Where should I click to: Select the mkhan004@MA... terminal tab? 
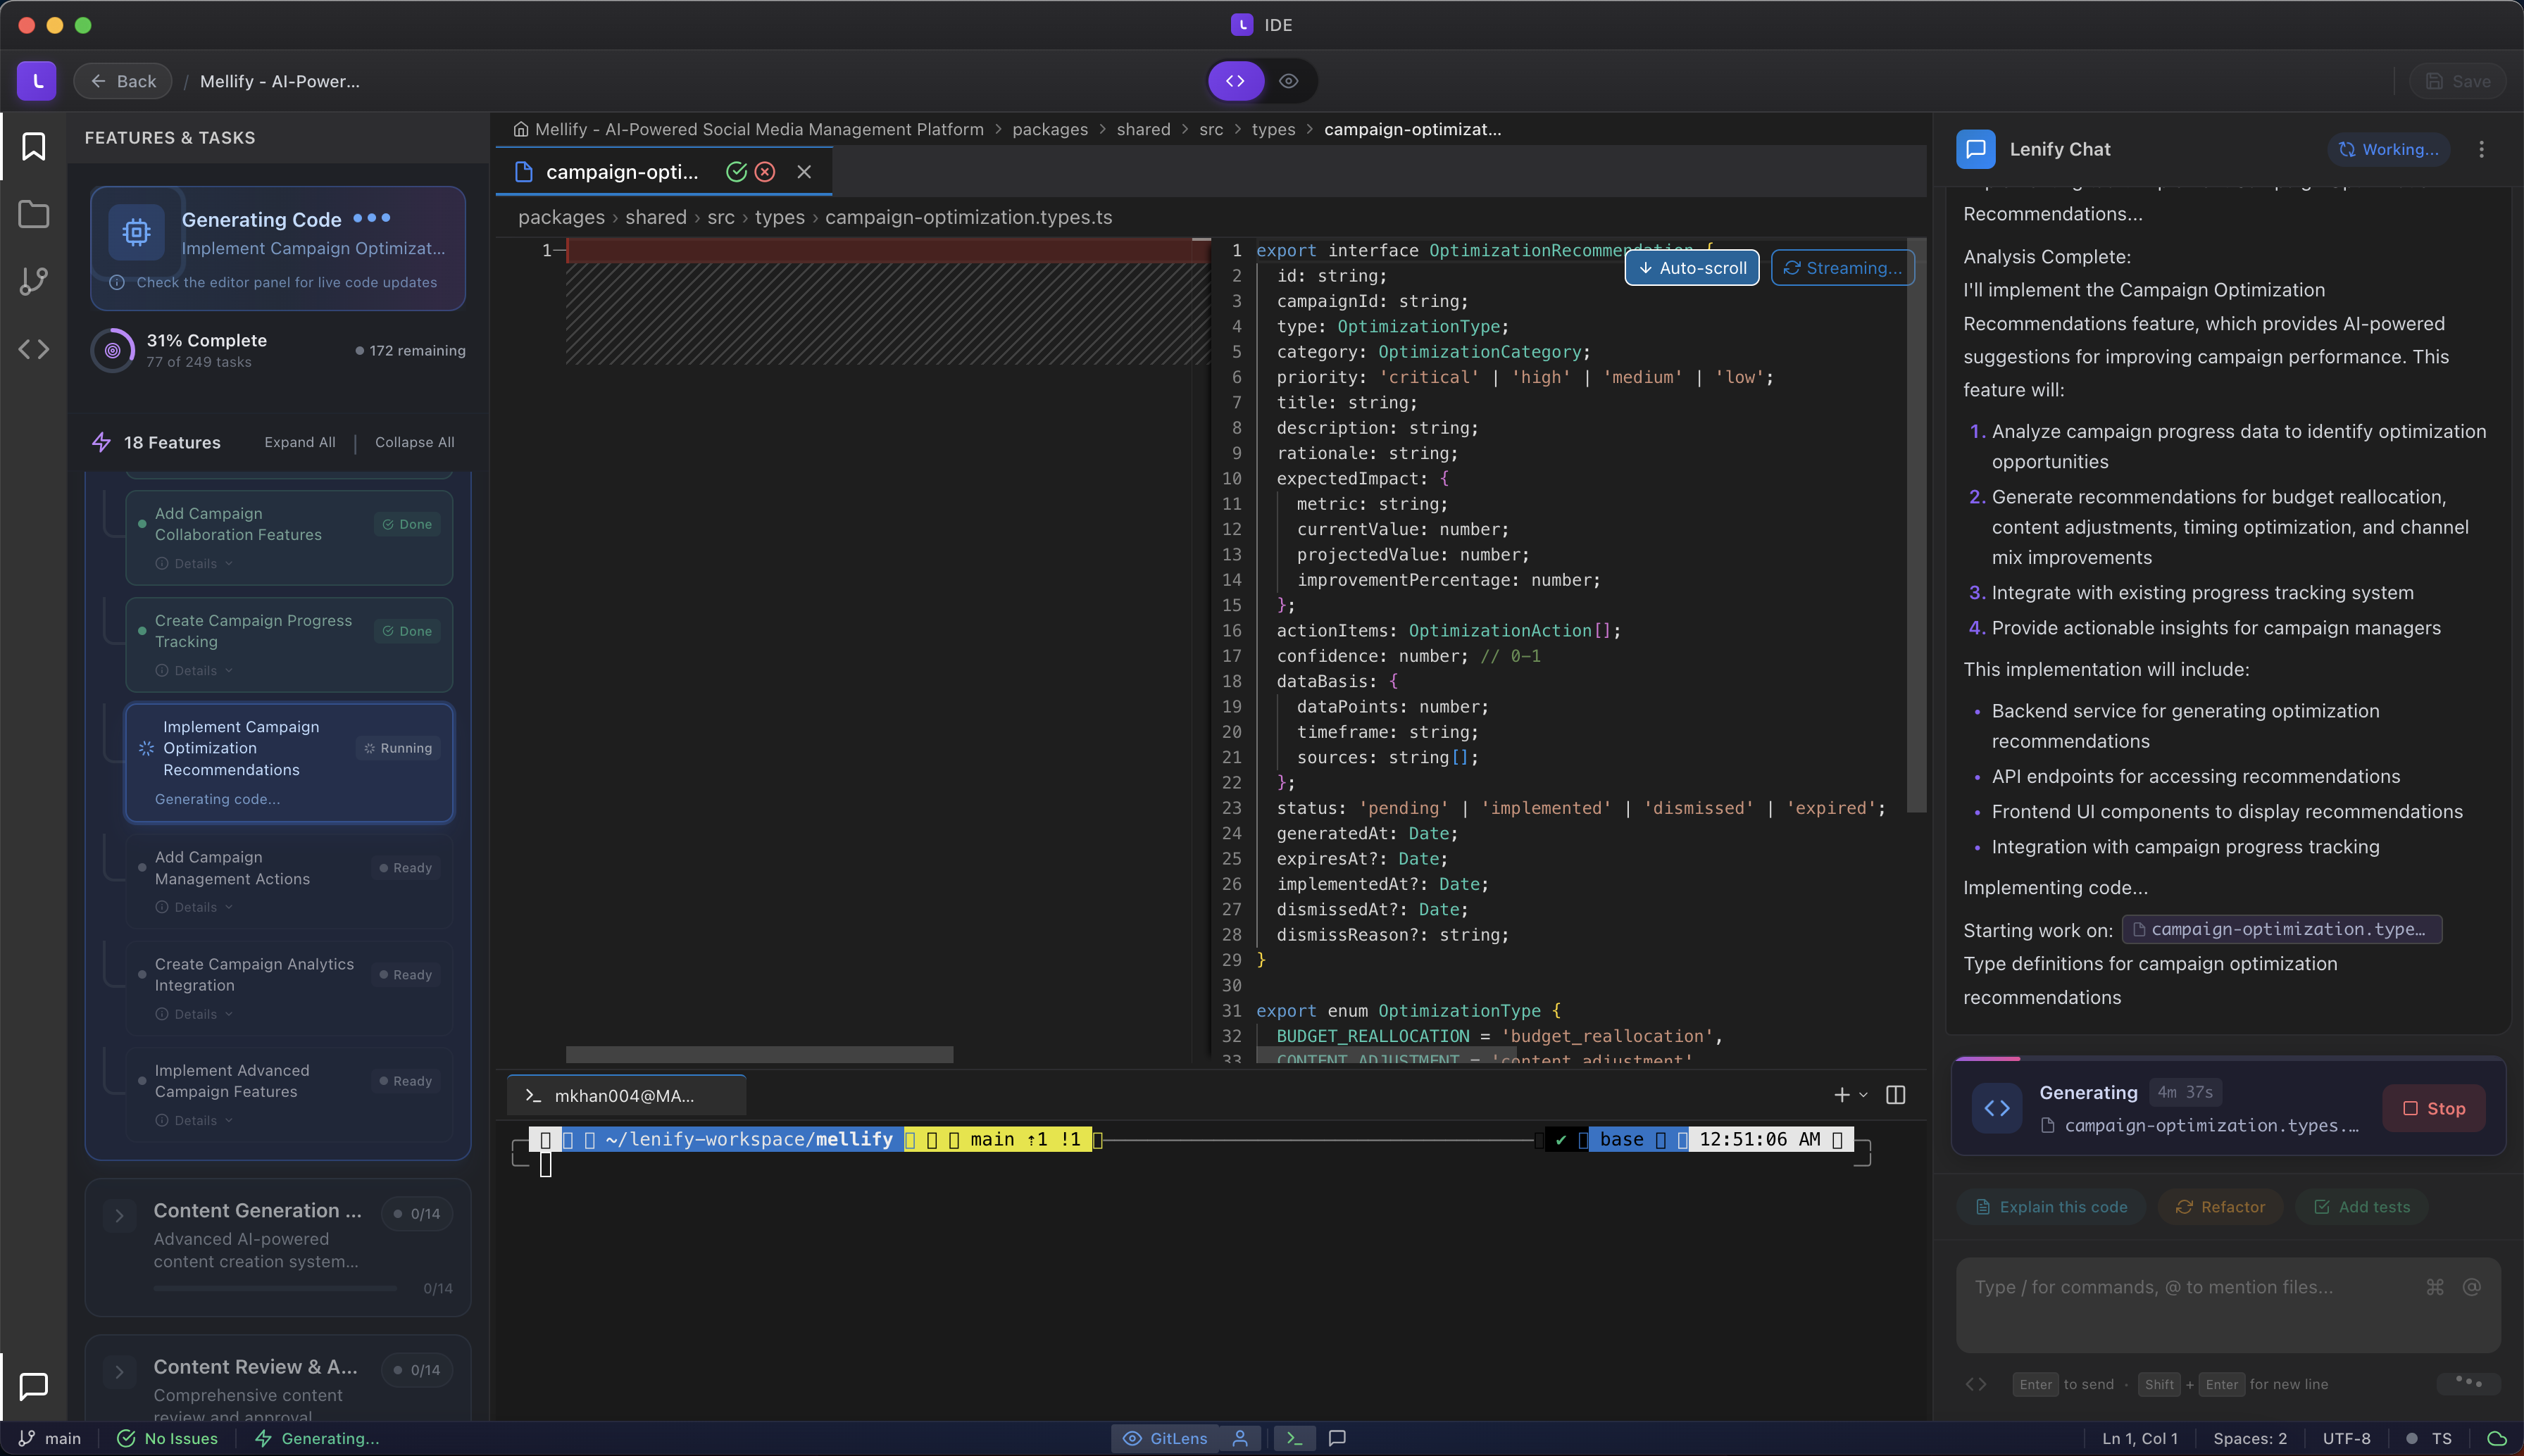[x=623, y=1096]
